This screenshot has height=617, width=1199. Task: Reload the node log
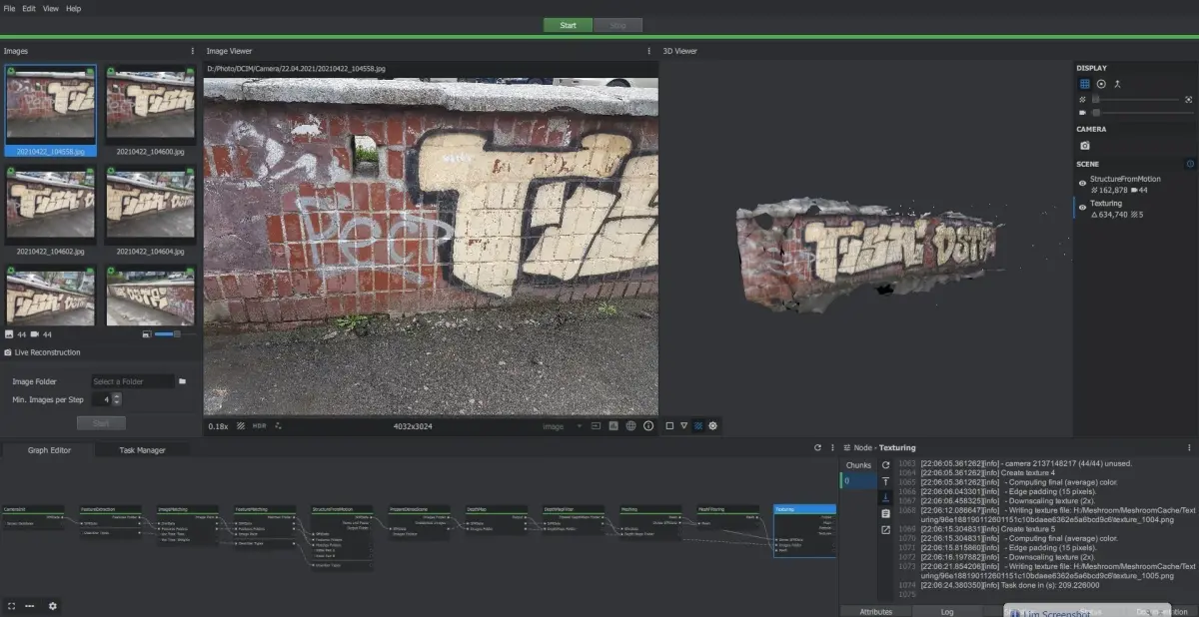(885, 465)
